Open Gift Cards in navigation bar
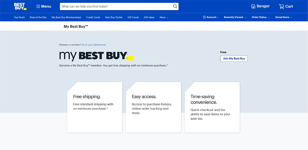 point(133,17)
